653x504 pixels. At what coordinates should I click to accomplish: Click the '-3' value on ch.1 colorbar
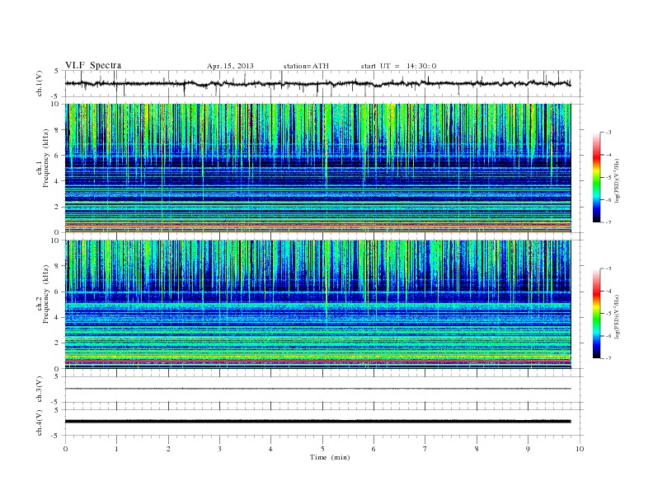tap(608, 133)
